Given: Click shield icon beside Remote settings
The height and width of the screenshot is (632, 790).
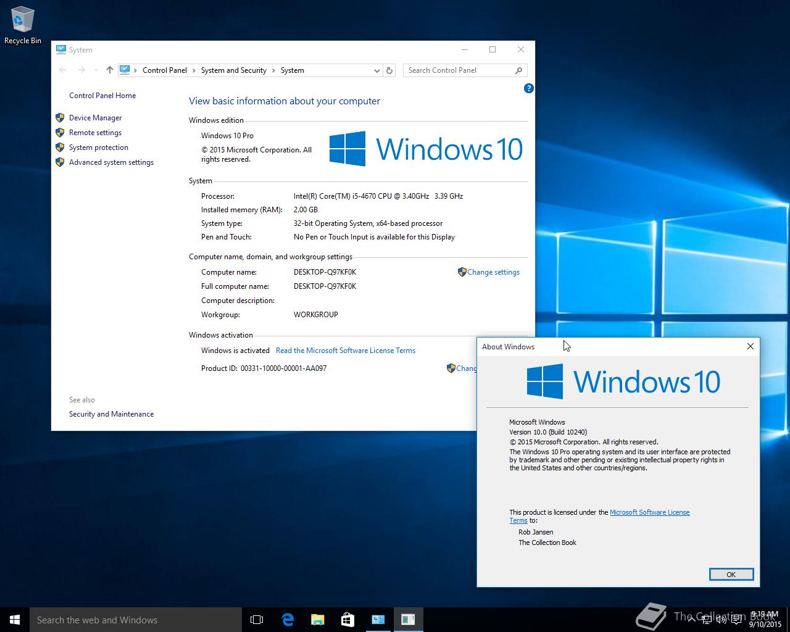Looking at the screenshot, I should point(60,132).
